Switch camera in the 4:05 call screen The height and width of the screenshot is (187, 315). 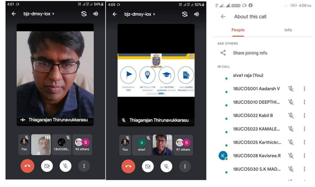[x=185, y=14]
